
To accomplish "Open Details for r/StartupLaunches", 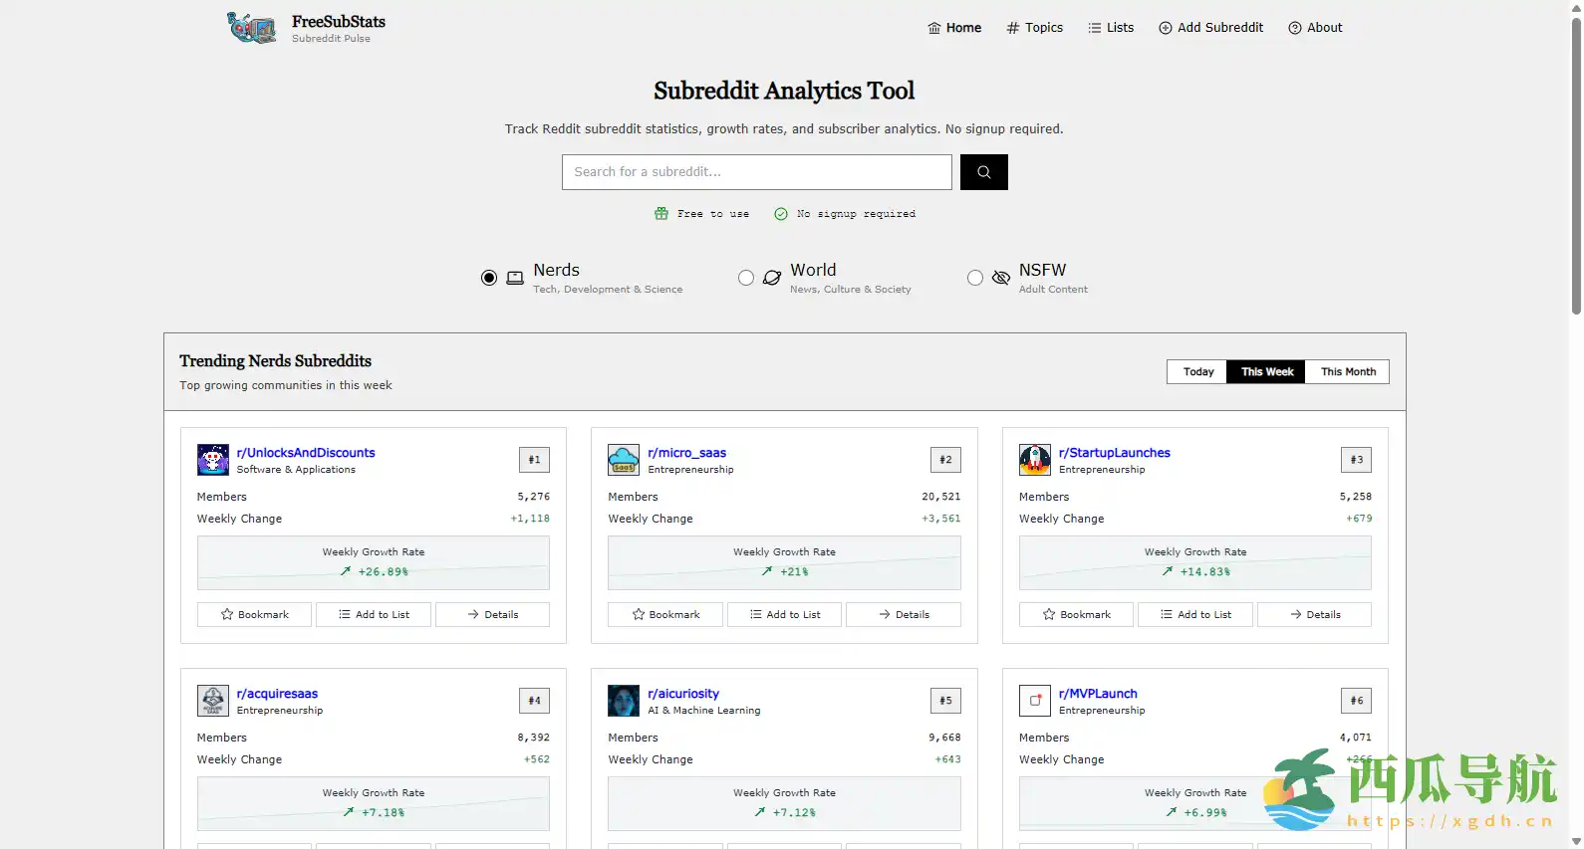I will (x=1314, y=615).
